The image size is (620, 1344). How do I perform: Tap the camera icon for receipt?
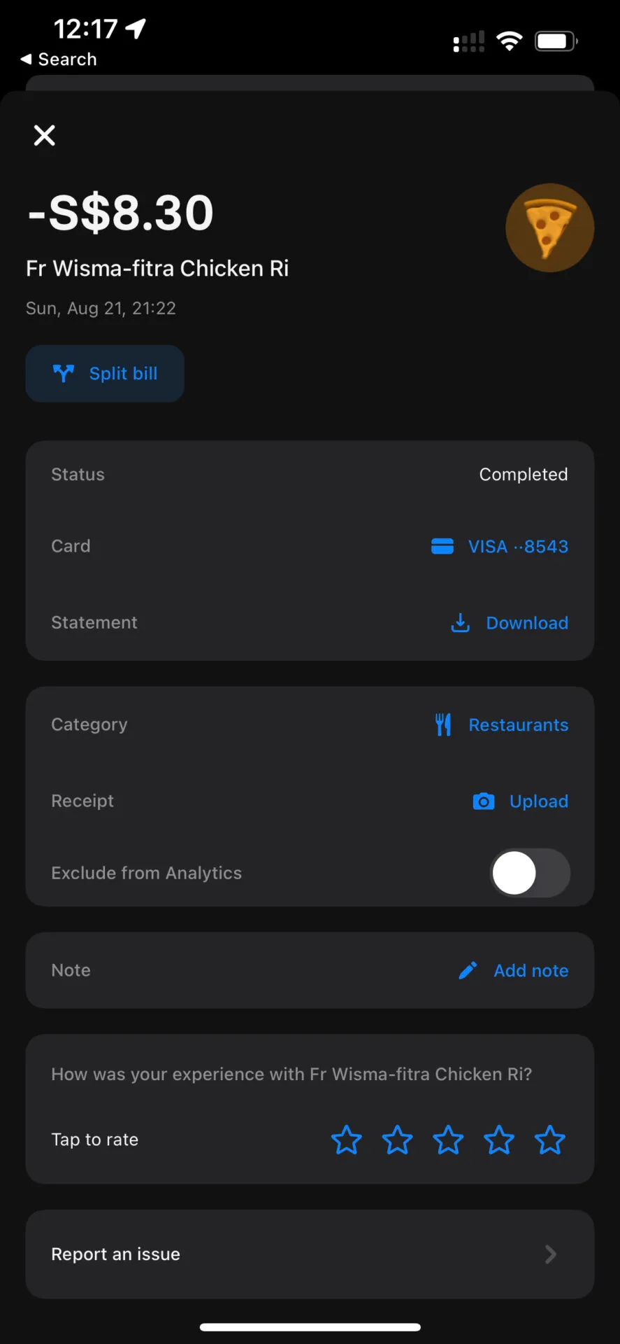[x=483, y=801]
